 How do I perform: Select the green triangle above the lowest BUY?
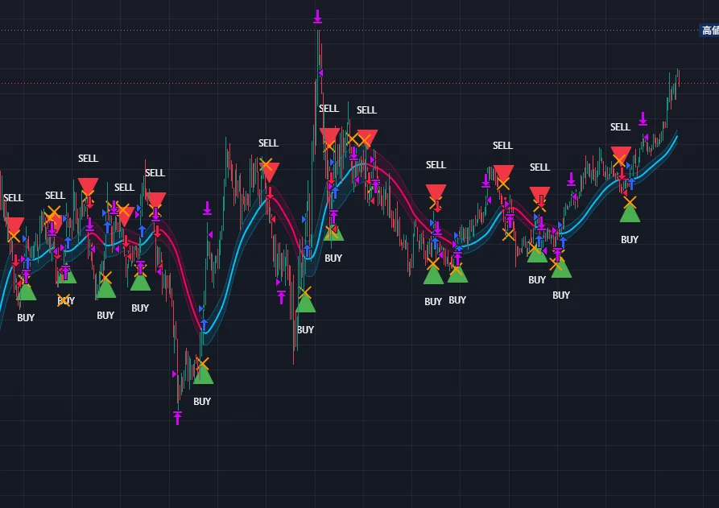[203, 374]
